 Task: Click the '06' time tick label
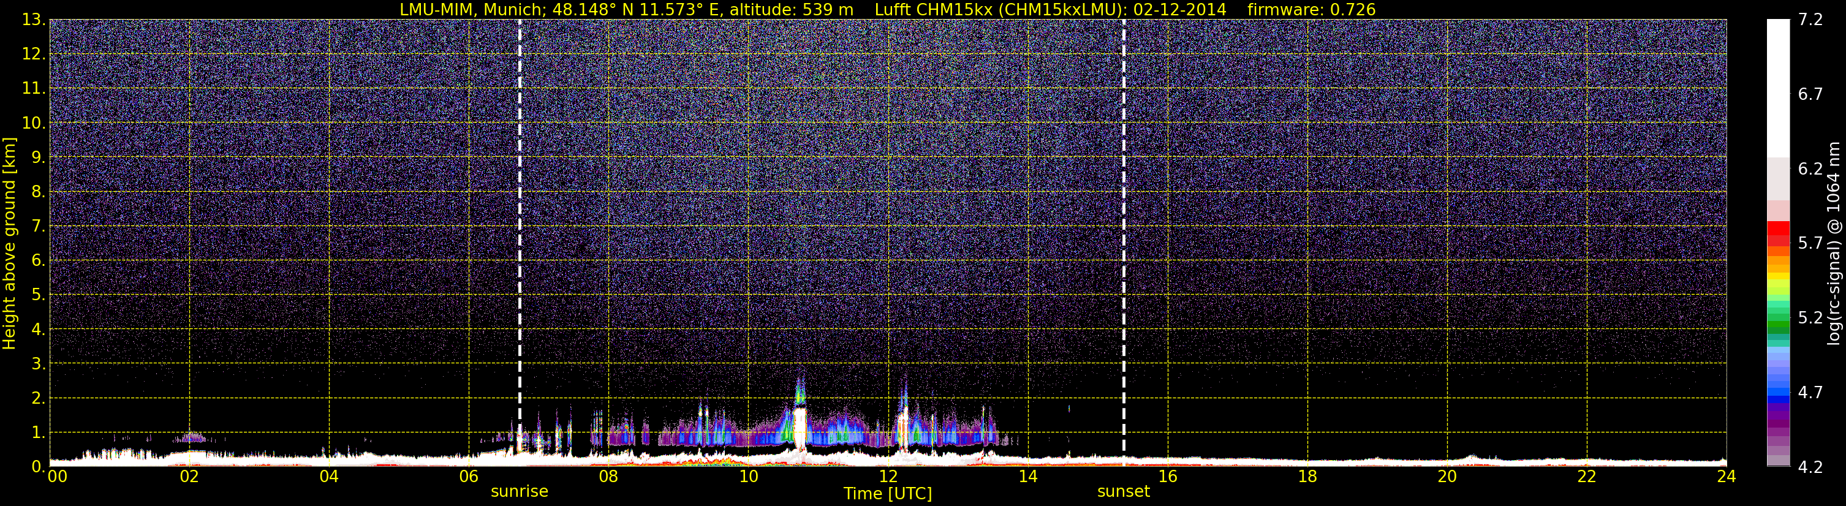(469, 477)
